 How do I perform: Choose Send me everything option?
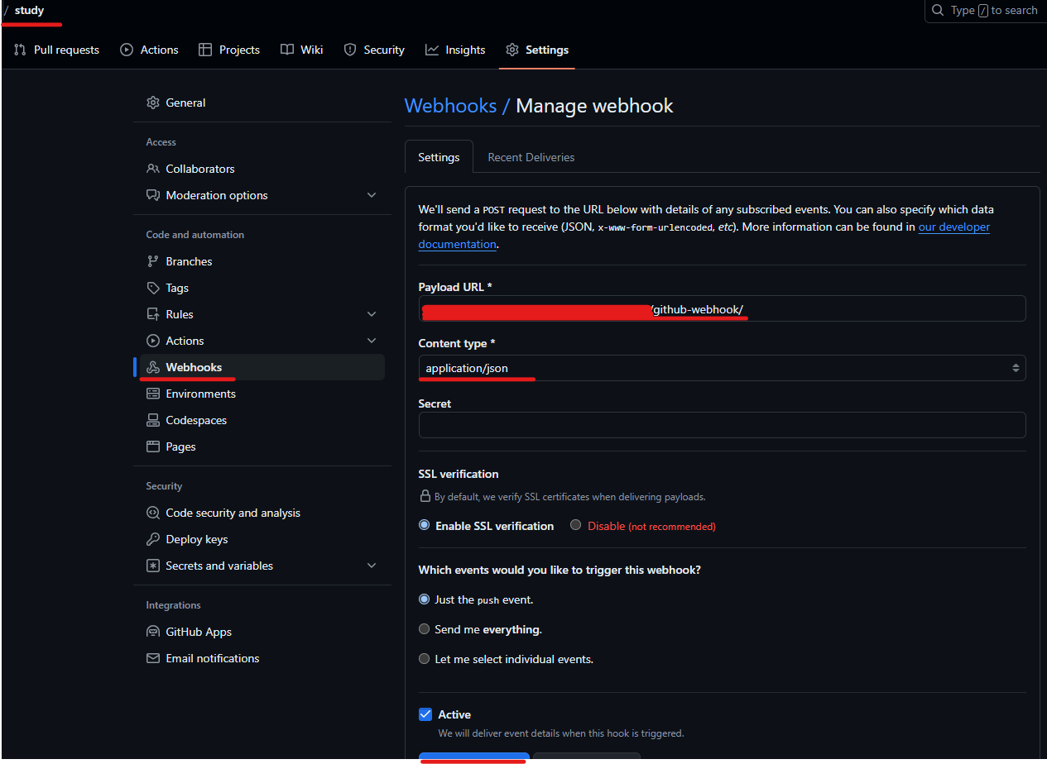(x=425, y=629)
